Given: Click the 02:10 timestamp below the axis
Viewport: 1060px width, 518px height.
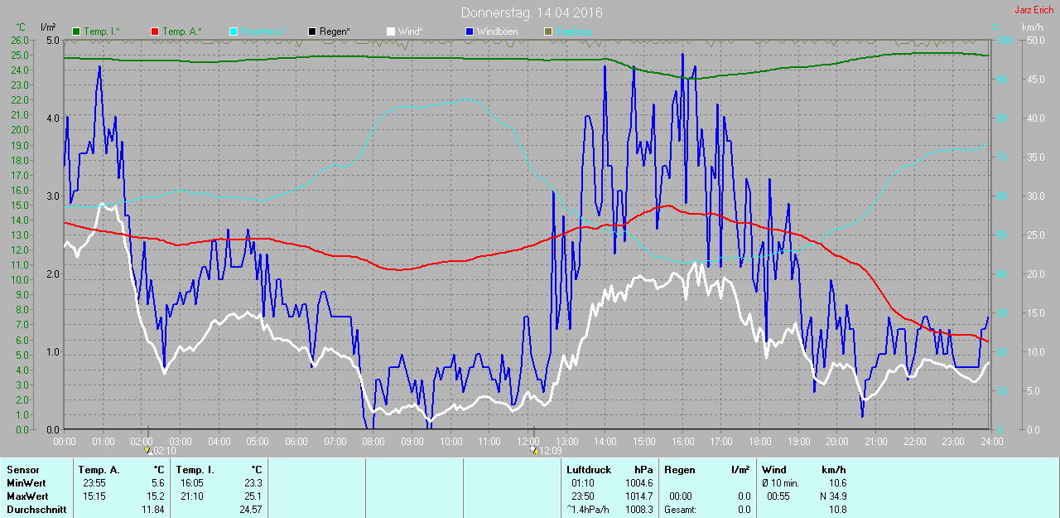Looking at the screenshot, I should [165, 451].
